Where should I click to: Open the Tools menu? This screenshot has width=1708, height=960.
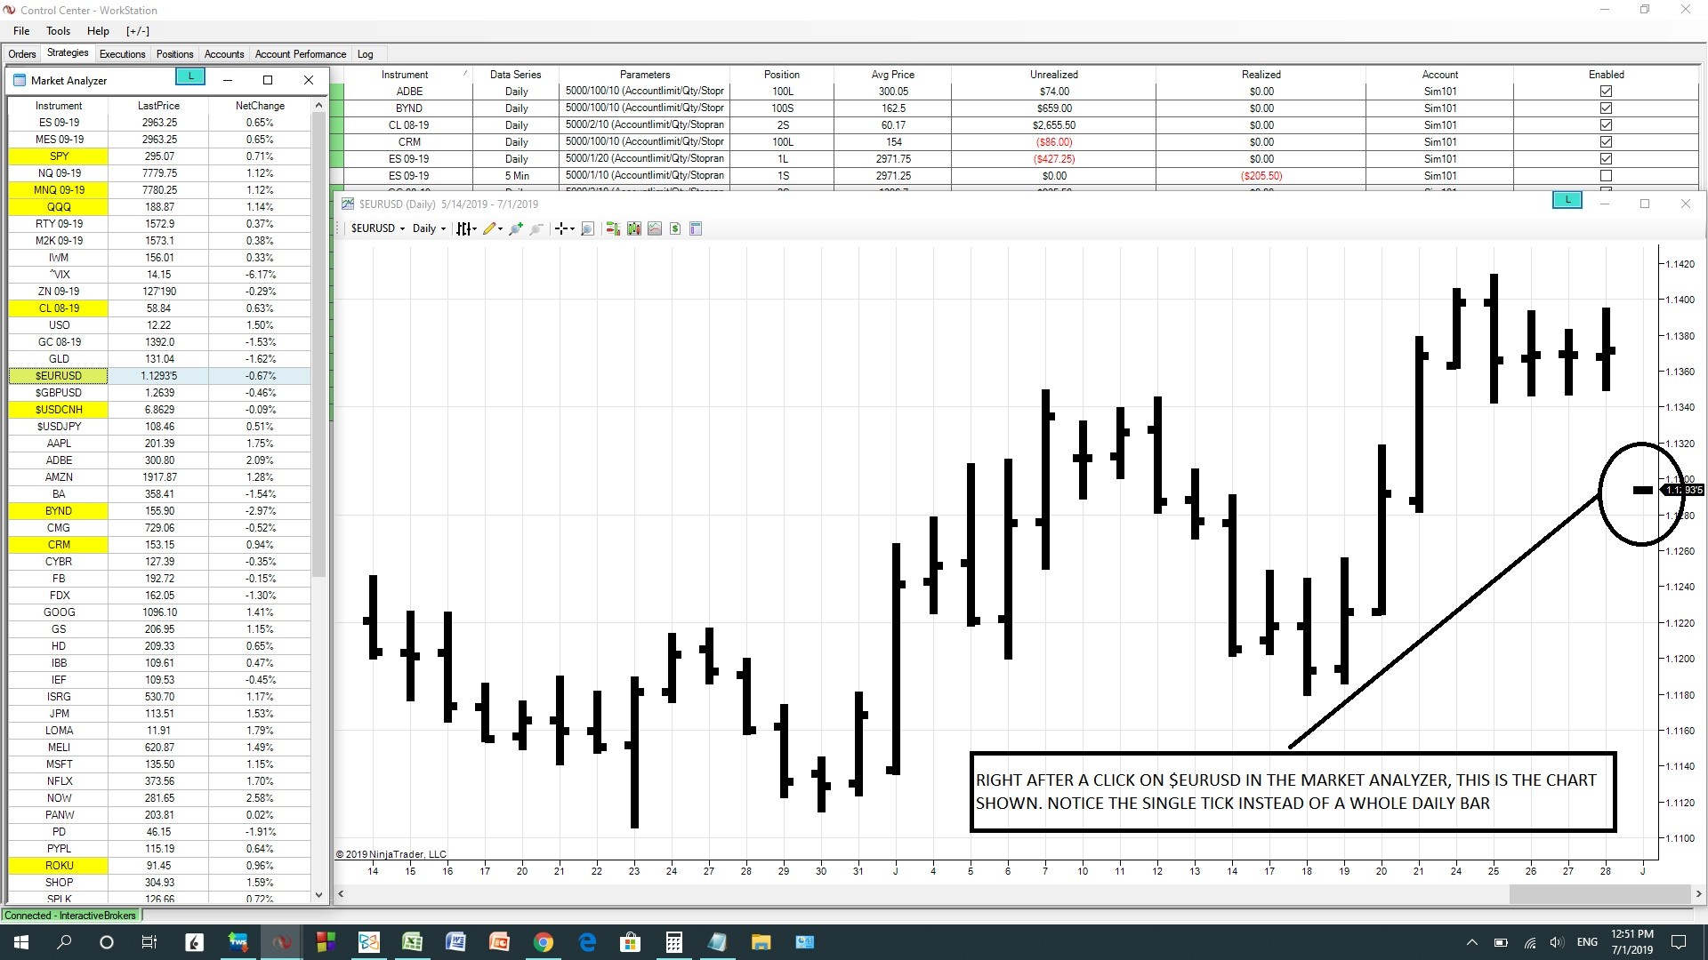[58, 31]
